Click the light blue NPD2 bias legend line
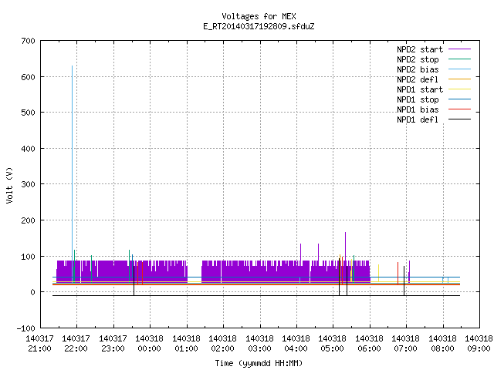Image resolution: width=494 pixels, height=370 pixels. click(x=459, y=69)
